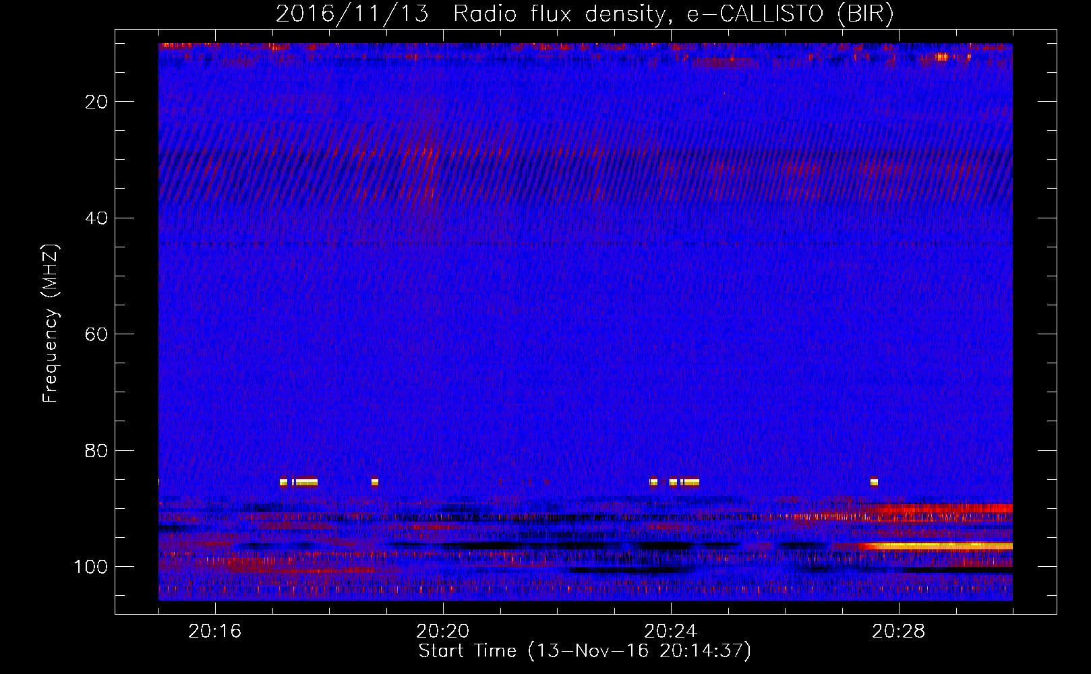Click the "20:28" time tick label
Image resolution: width=1091 pixels, height=674 pixels.
(899, 632)
